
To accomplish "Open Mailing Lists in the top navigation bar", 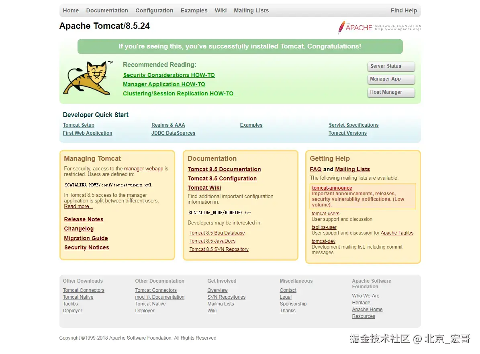I will (251, 10).
